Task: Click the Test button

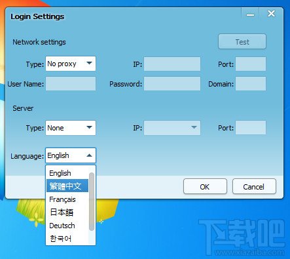Action: [242, 41]
